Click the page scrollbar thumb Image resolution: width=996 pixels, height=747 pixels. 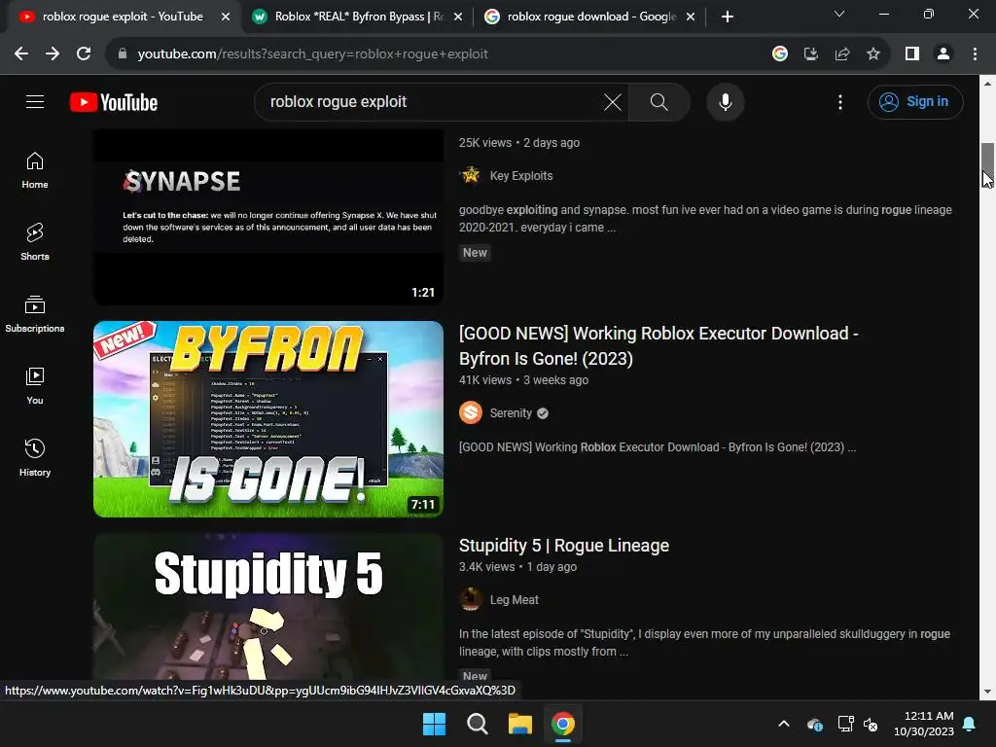click(987, 165)
